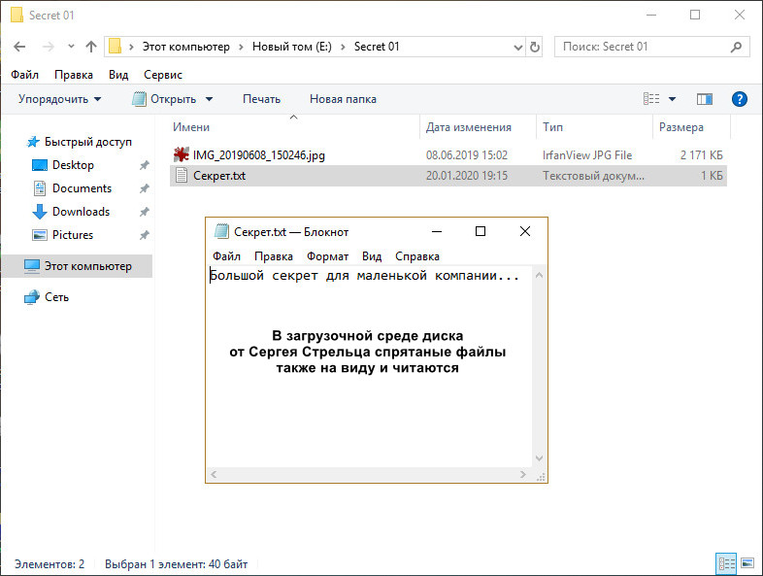
Task: Open the Explorer 'Файл' menu
Action: tap(25, 75)
